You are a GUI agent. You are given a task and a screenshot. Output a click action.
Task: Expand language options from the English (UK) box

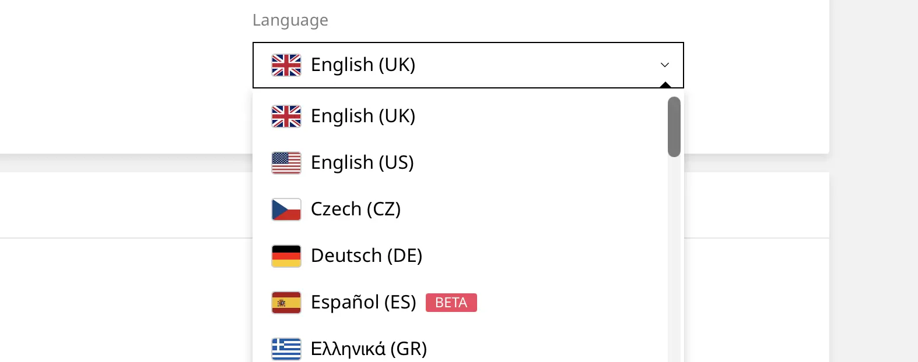pyautogui.click(x=467, y=65)
